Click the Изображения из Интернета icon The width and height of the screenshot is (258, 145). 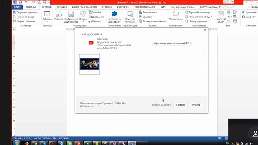[71, 17]
